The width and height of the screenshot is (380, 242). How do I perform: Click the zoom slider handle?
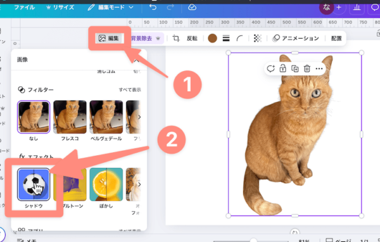coord(253,240)
